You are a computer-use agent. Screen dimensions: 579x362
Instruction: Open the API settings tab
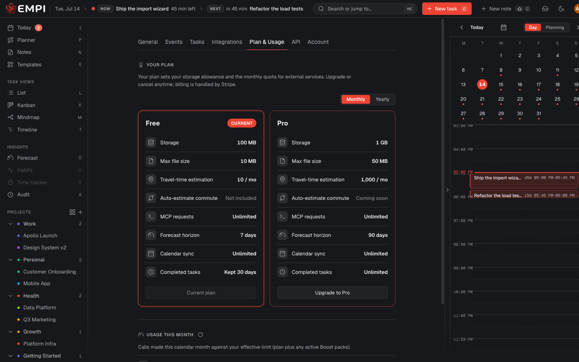tap(296, 42)
